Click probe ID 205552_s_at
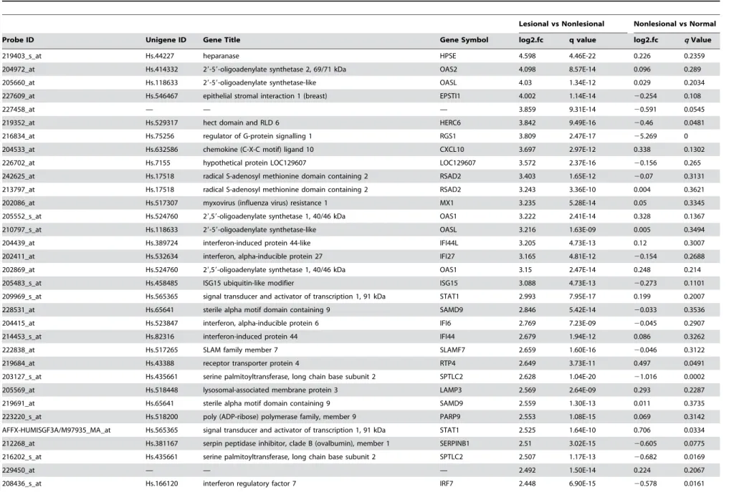 pos(22,216)
